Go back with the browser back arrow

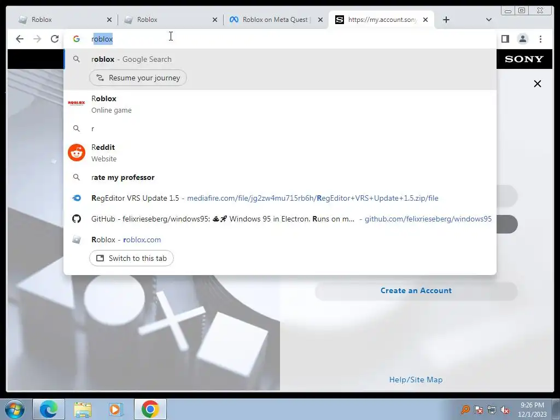[x=20, y=39]
